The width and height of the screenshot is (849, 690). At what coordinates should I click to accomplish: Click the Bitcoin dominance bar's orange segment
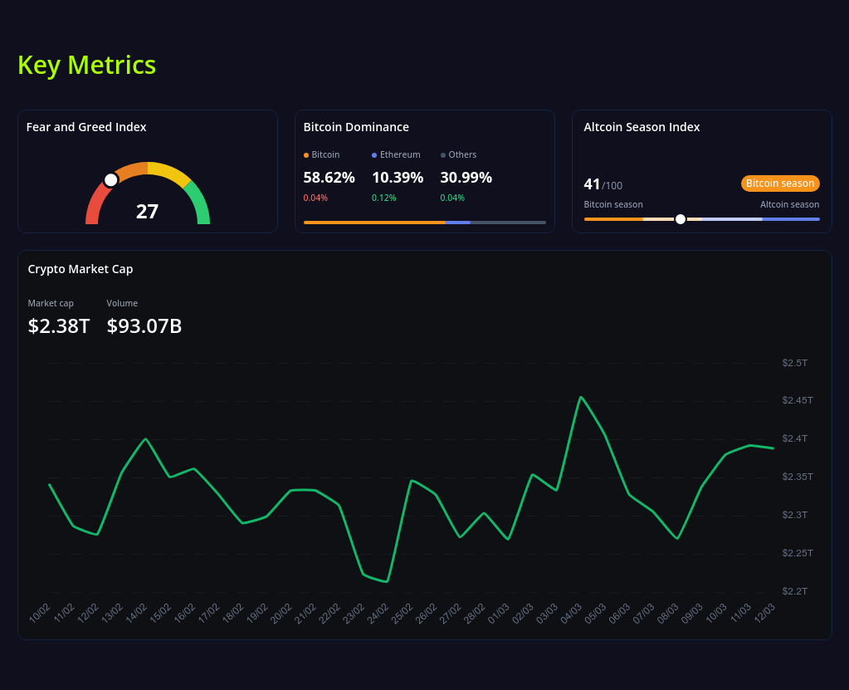(373, 223)
